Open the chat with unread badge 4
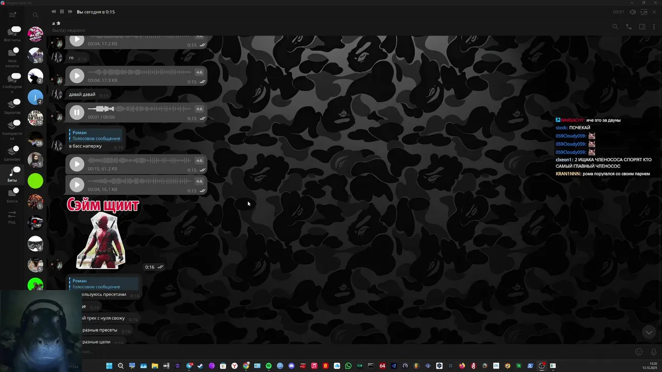 tap(35, 243)
